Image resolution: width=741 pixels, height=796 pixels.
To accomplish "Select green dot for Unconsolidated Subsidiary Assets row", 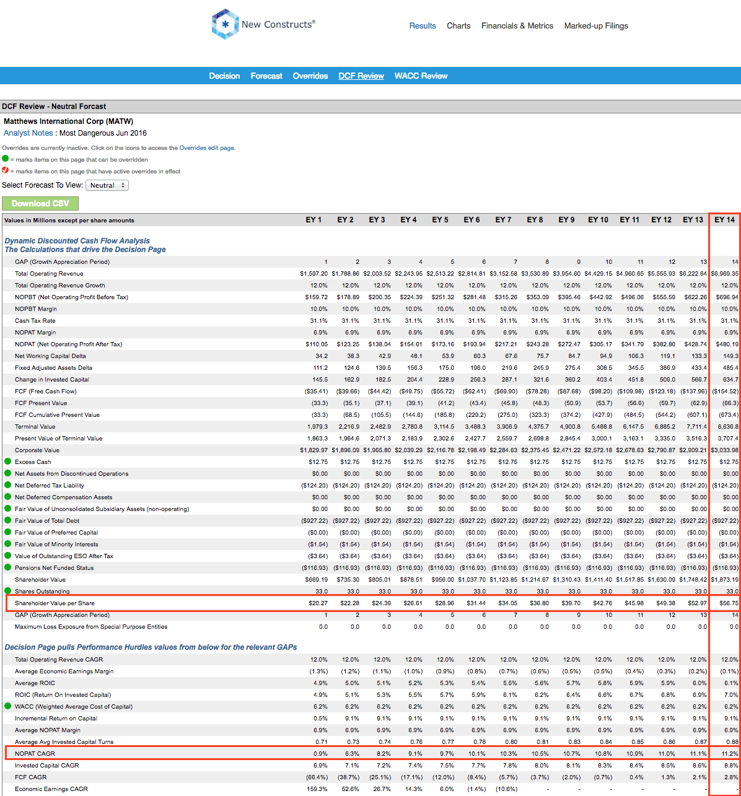I will (x=7, y=509).
